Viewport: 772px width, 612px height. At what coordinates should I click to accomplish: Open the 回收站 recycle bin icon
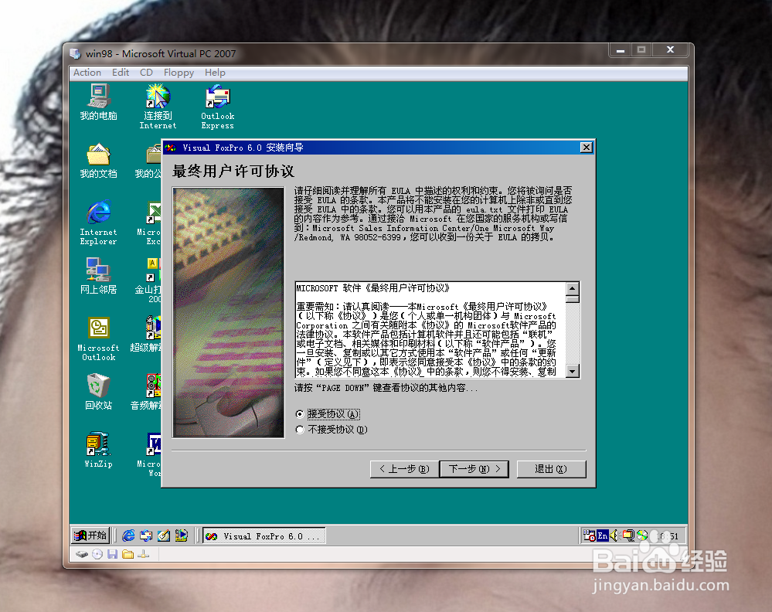98,393
